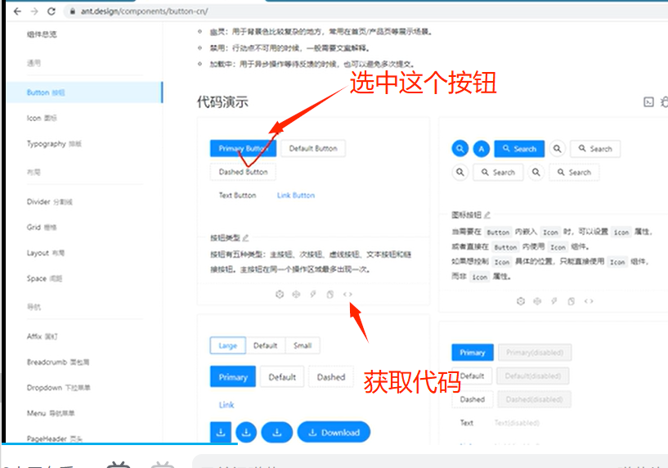
Task: Edit icon next to 按钮类型 title
Action: coord(246,237)
